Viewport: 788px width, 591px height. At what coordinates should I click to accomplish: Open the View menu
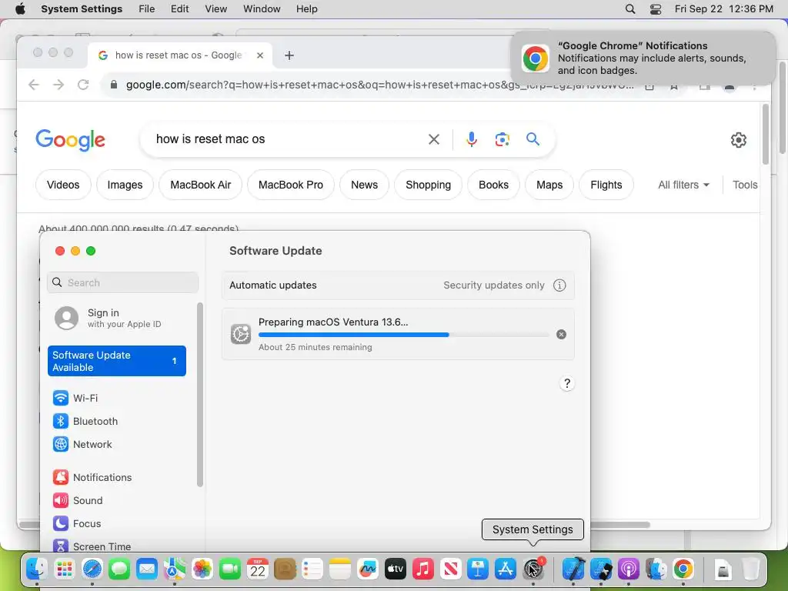tap(215, 9)
